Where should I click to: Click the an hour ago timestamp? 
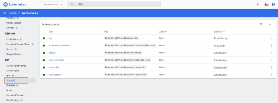click(219, 45)
